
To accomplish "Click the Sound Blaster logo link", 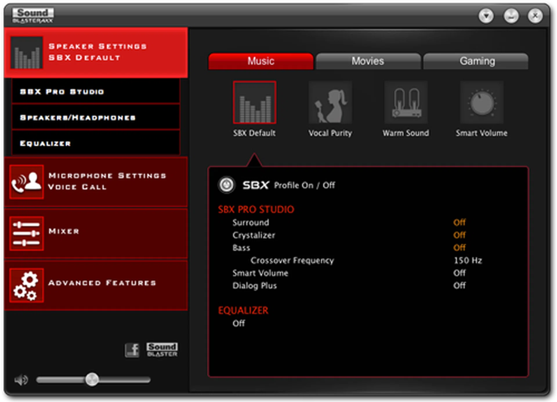I will tap(162, 350).
